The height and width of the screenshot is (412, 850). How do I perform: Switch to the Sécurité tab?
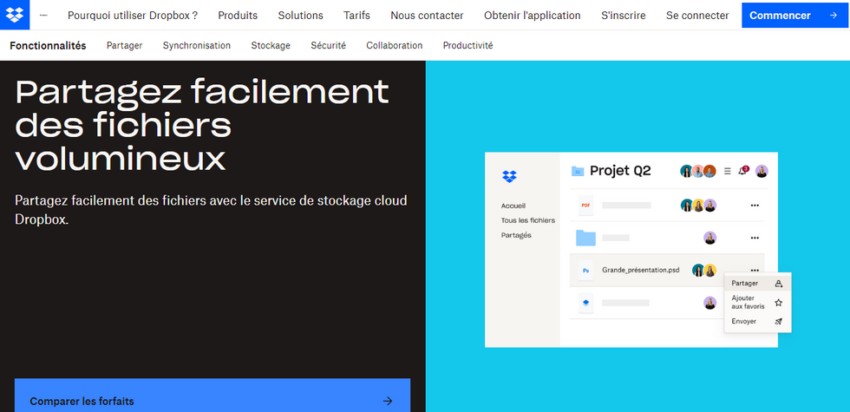328,45
